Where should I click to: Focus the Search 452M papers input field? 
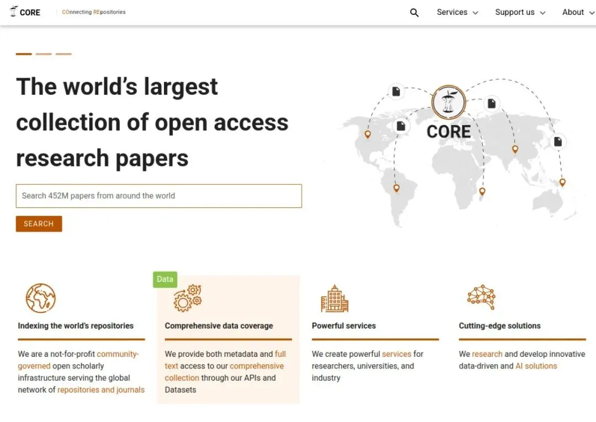[x=159, y=196]
